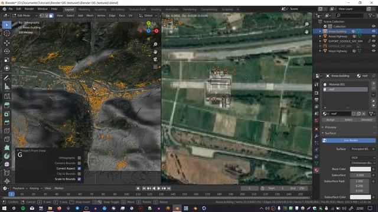The width and height of the screenshot is (378, 212).
Task: Hide Areas:highway in outliner
Action: 373,37
